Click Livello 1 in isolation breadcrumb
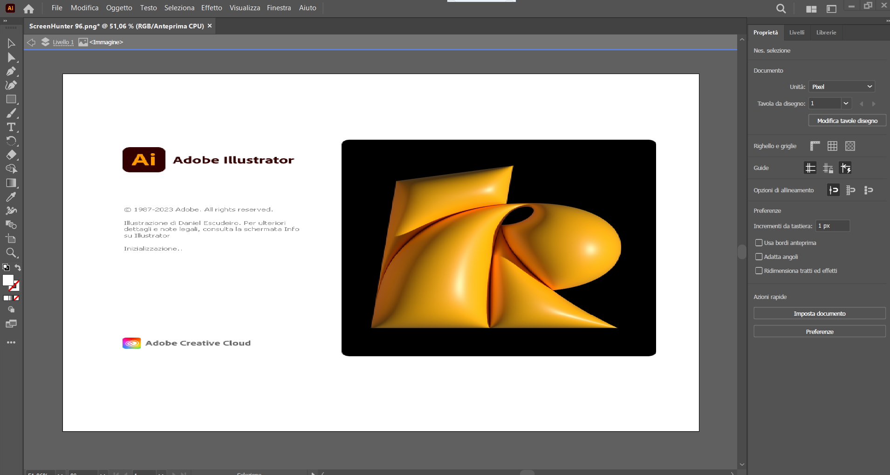The image size is (890, 475). pos(63,42)
